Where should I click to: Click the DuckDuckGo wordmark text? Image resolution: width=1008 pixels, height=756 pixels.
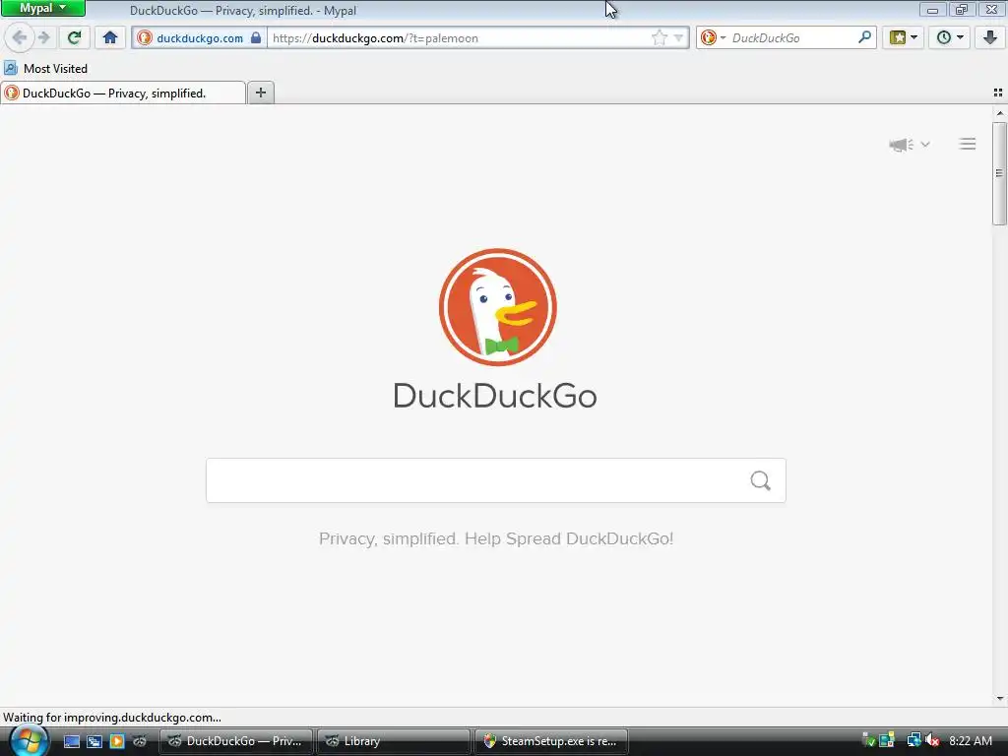point(495,396)
